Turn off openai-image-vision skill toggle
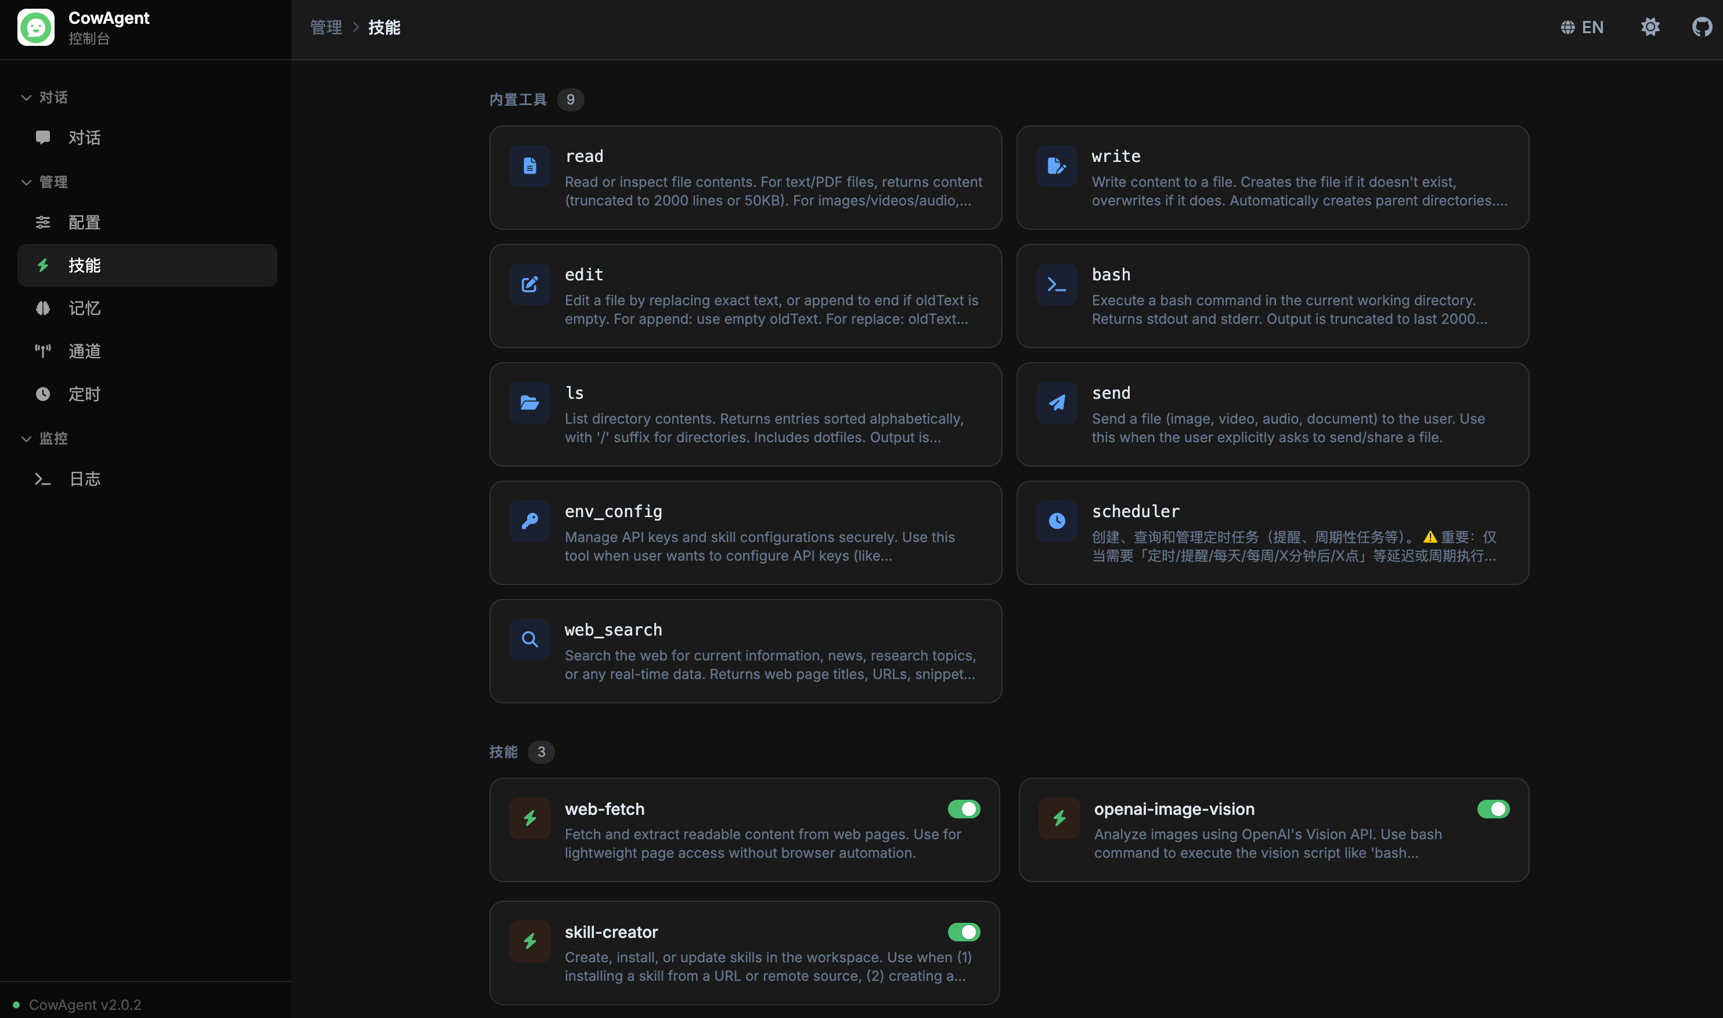Image resolution: width=1723 pixels, height=1018 pixels. (1493, 810)
